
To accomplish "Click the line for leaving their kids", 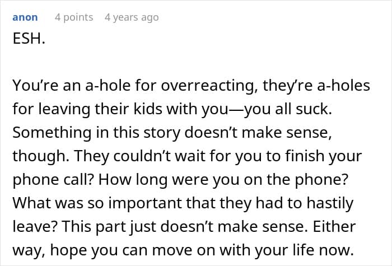I will pos(172,109).
